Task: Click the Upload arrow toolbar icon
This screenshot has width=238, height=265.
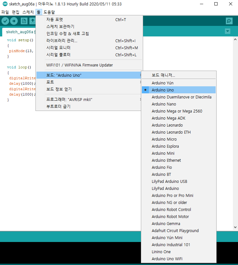Action: pos(14,21)
